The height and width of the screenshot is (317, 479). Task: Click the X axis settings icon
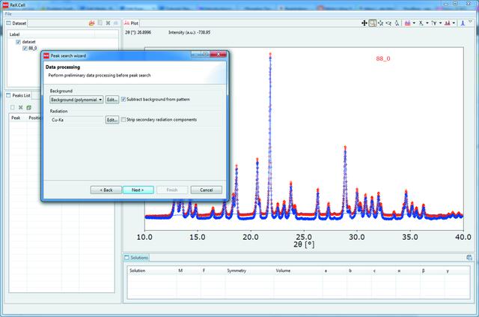tap(421, 23)
